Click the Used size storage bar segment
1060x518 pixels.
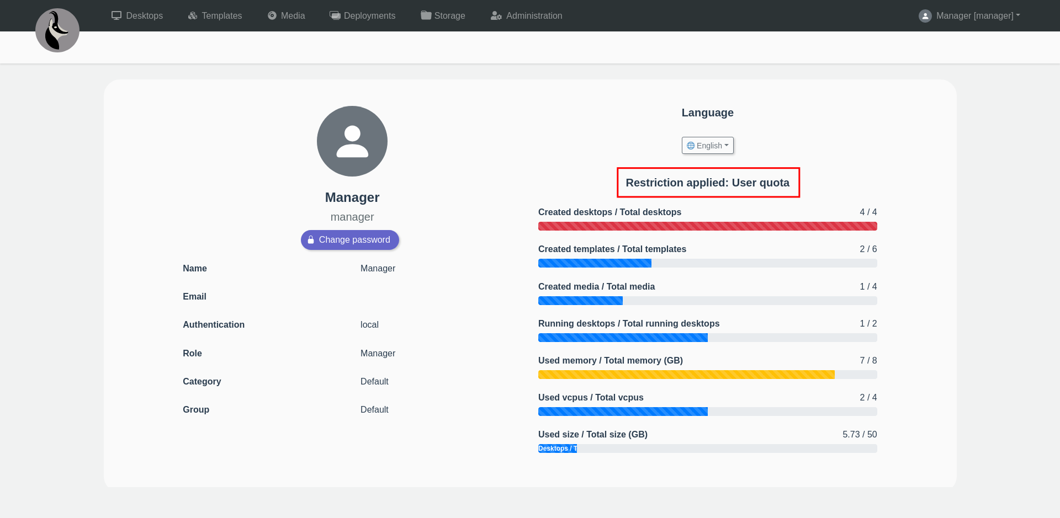coord(558,448)
